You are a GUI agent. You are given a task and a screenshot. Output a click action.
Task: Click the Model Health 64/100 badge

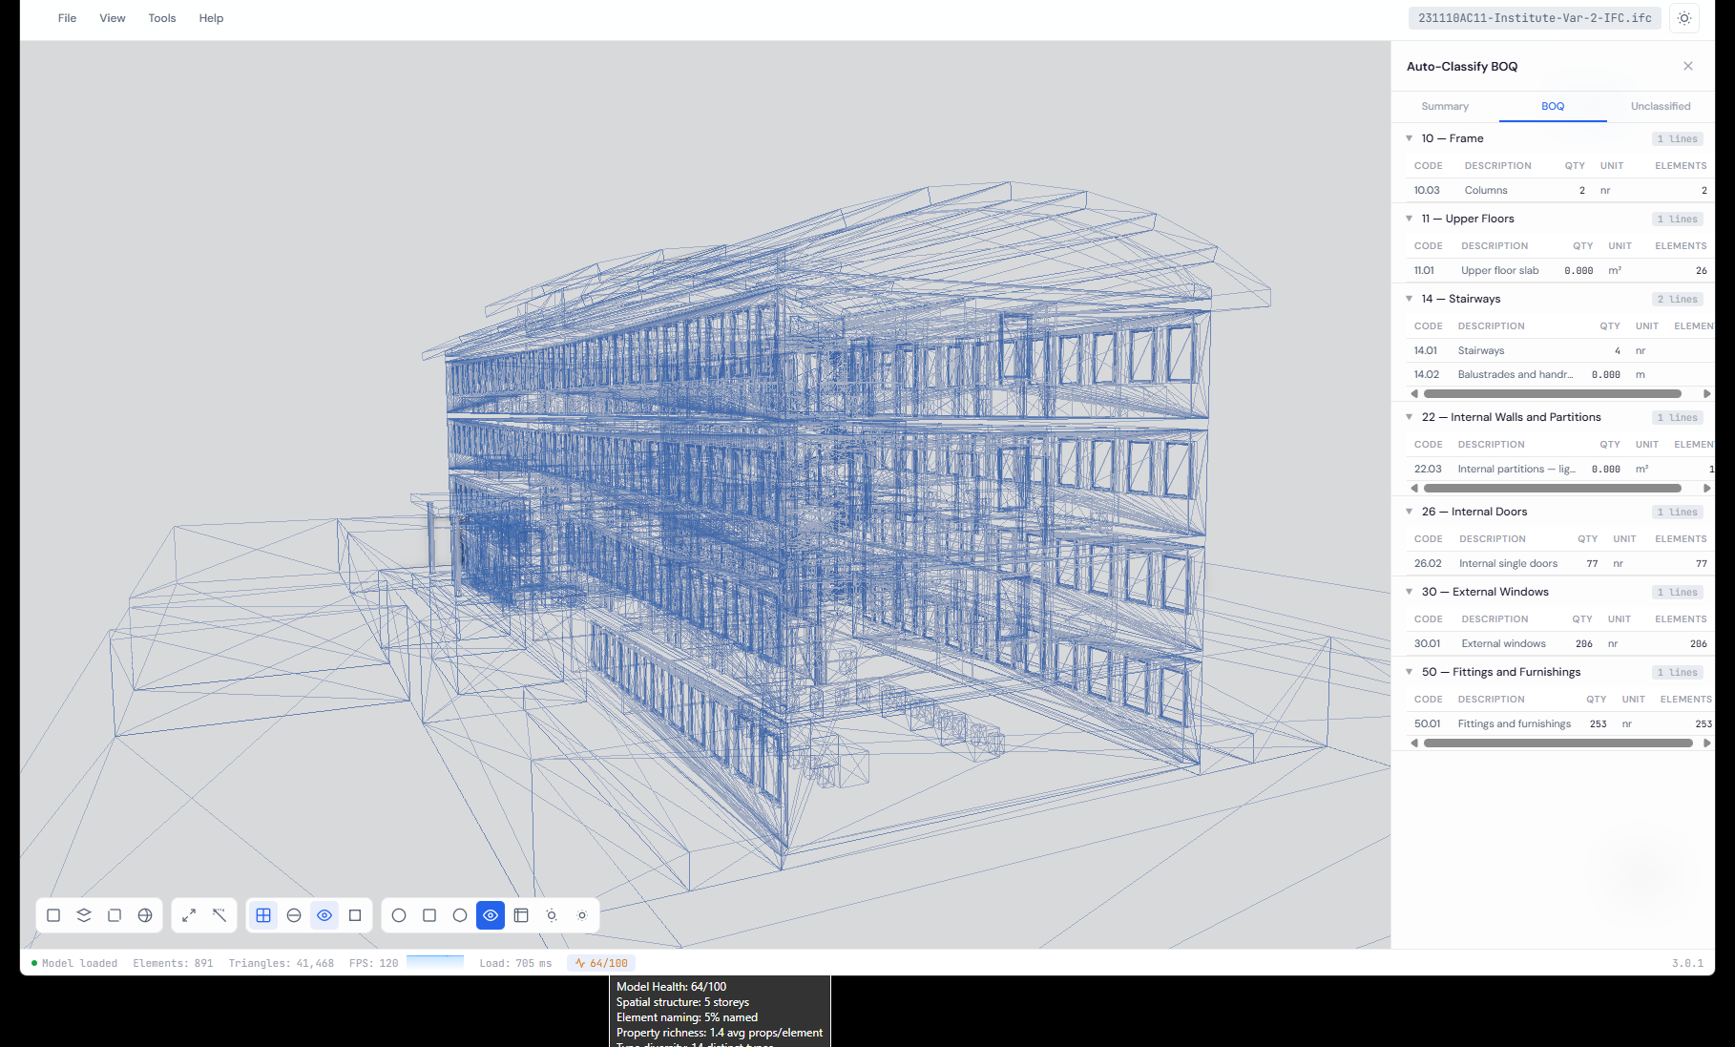601,963
